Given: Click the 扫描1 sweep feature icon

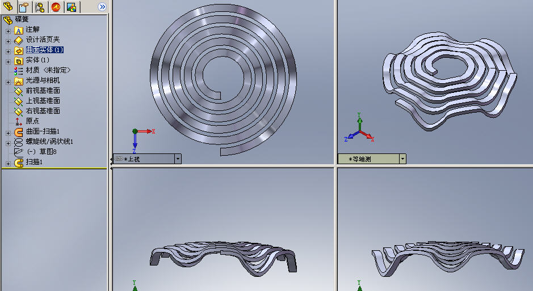Looking at the screenshot, I should pyautogui.click(x=18, y=162).
